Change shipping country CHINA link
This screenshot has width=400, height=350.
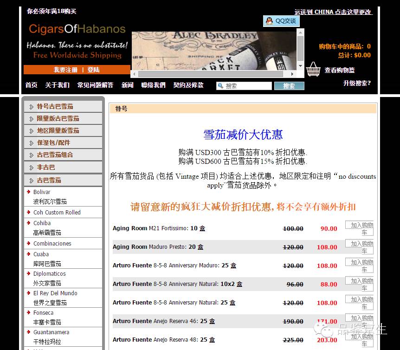[x=333, y=12]
